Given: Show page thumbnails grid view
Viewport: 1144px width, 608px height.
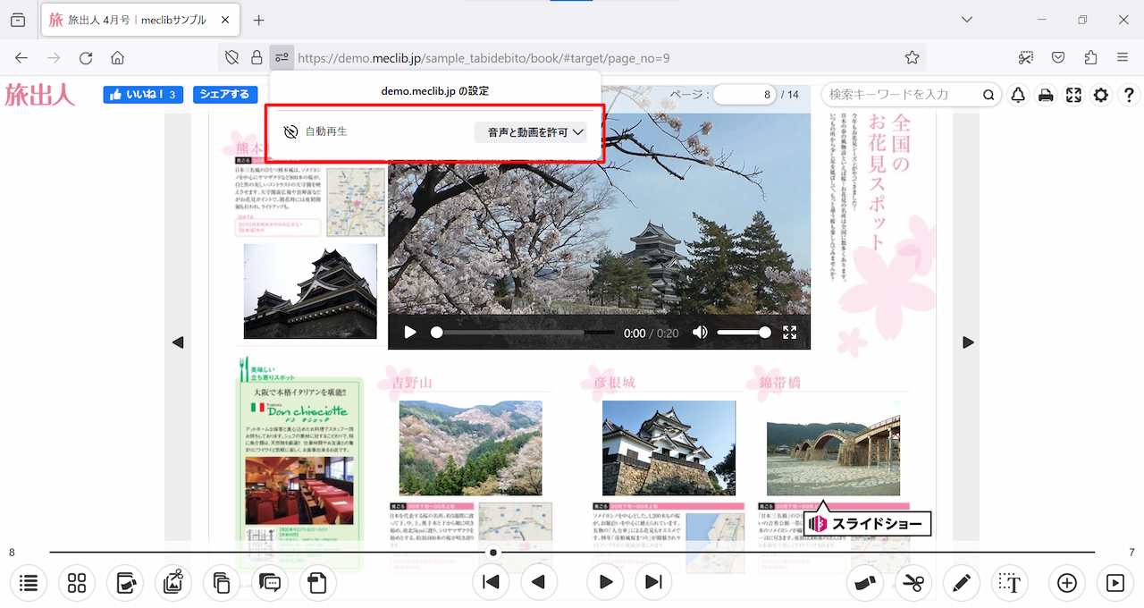Looking at the screenshot, I should (77, 583).
